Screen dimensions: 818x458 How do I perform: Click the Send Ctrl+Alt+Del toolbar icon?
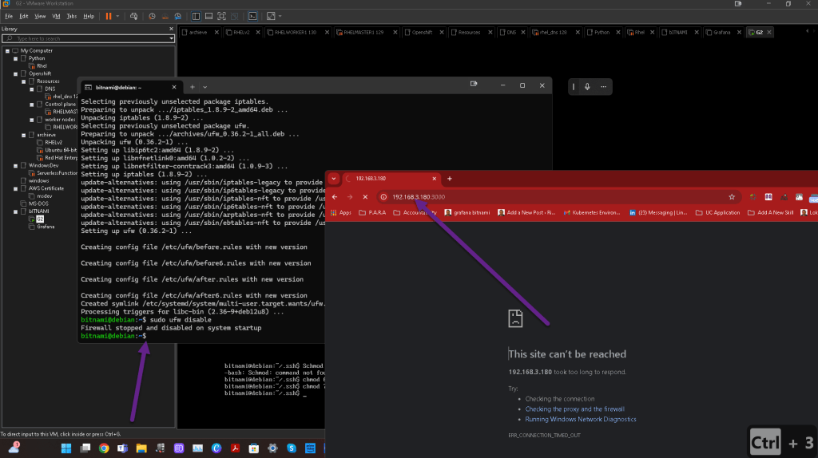click(x=133, y=16)
